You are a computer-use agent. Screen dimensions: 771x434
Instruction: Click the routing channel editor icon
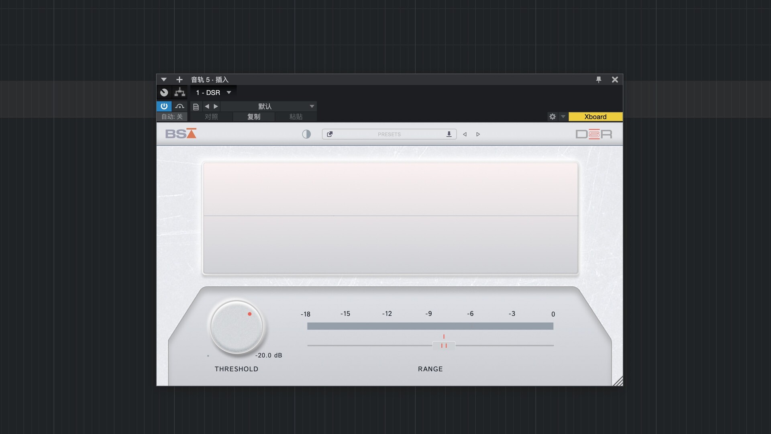pos(179,92)
